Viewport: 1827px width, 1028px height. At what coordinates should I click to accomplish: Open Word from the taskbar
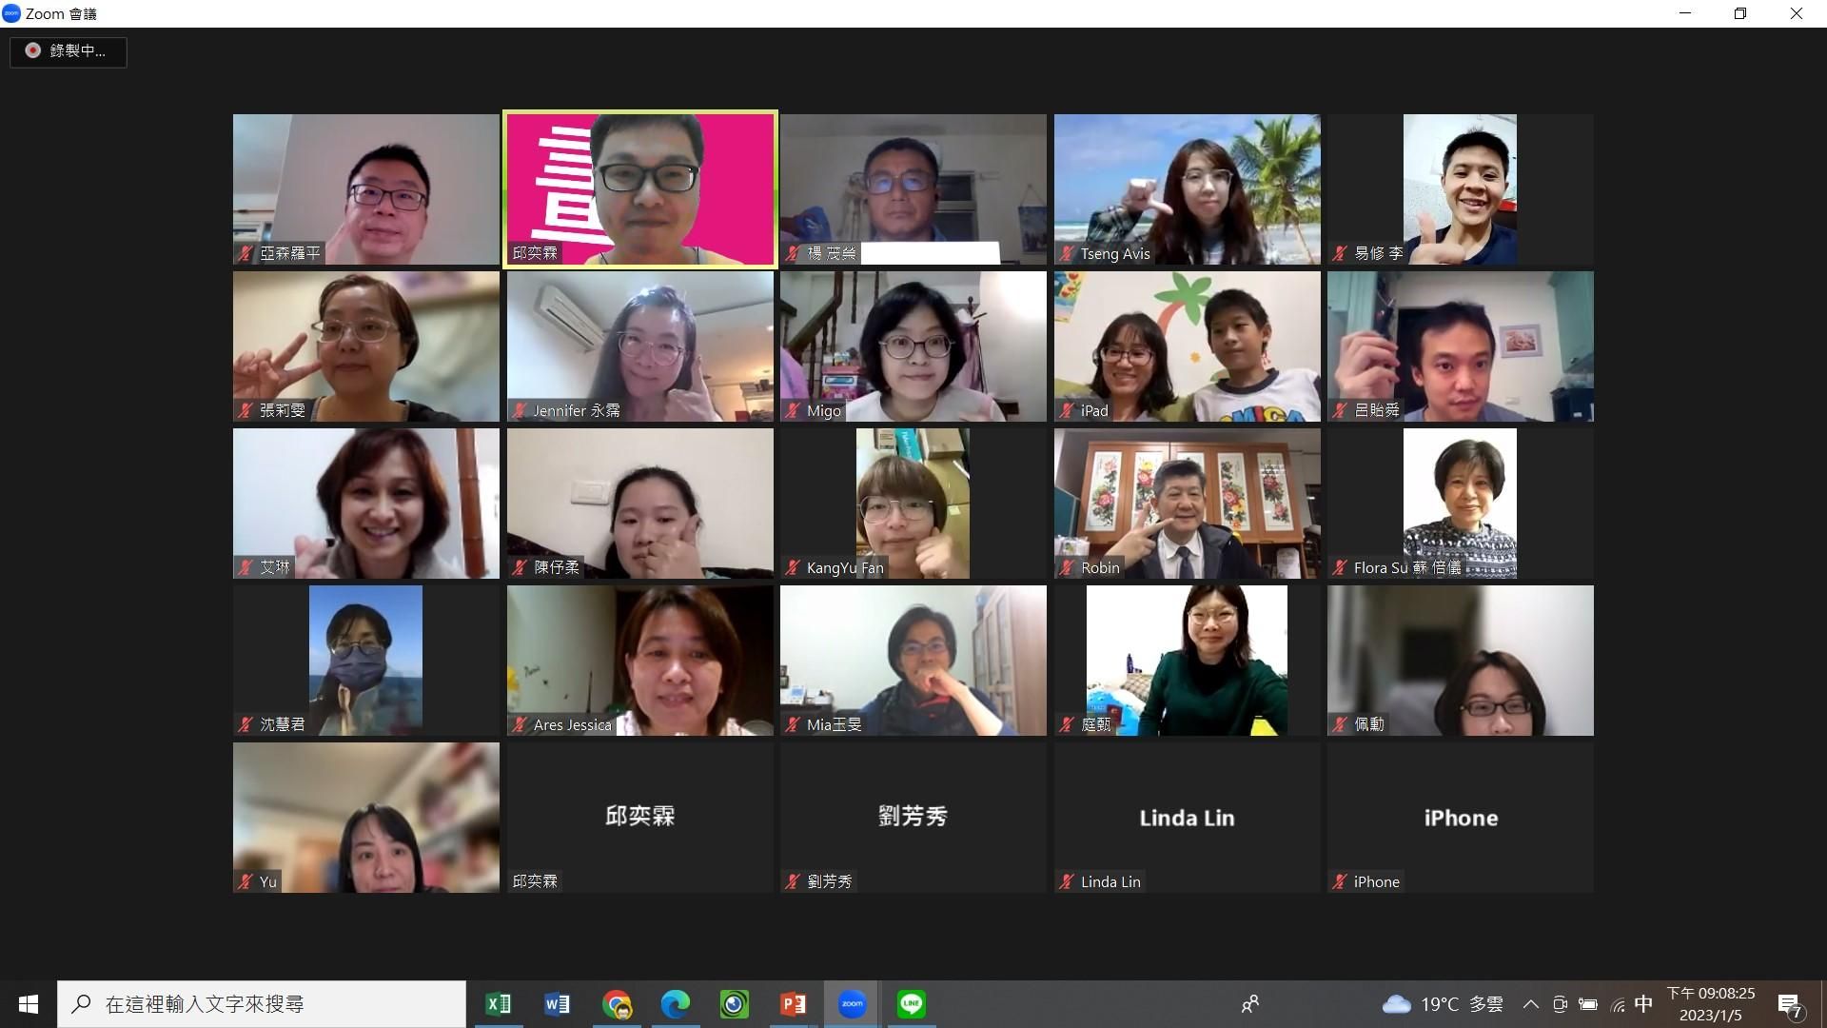pos(557,1004)
